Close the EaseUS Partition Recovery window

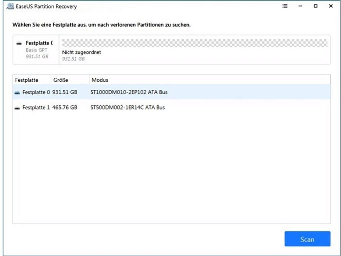point(331,6)
